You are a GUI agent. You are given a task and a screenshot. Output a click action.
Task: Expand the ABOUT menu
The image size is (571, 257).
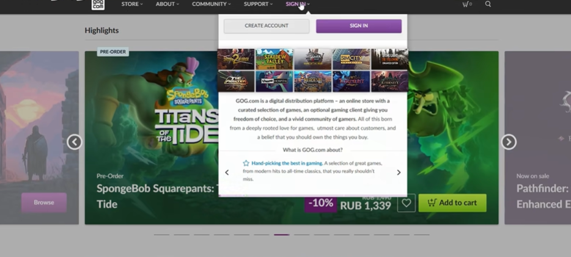pyautogui.click(x=168, y=4)
